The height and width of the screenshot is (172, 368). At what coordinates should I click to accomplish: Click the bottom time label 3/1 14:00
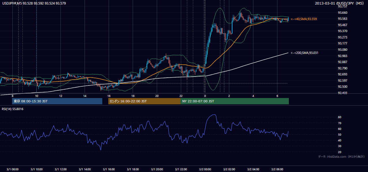pos(85,169)
